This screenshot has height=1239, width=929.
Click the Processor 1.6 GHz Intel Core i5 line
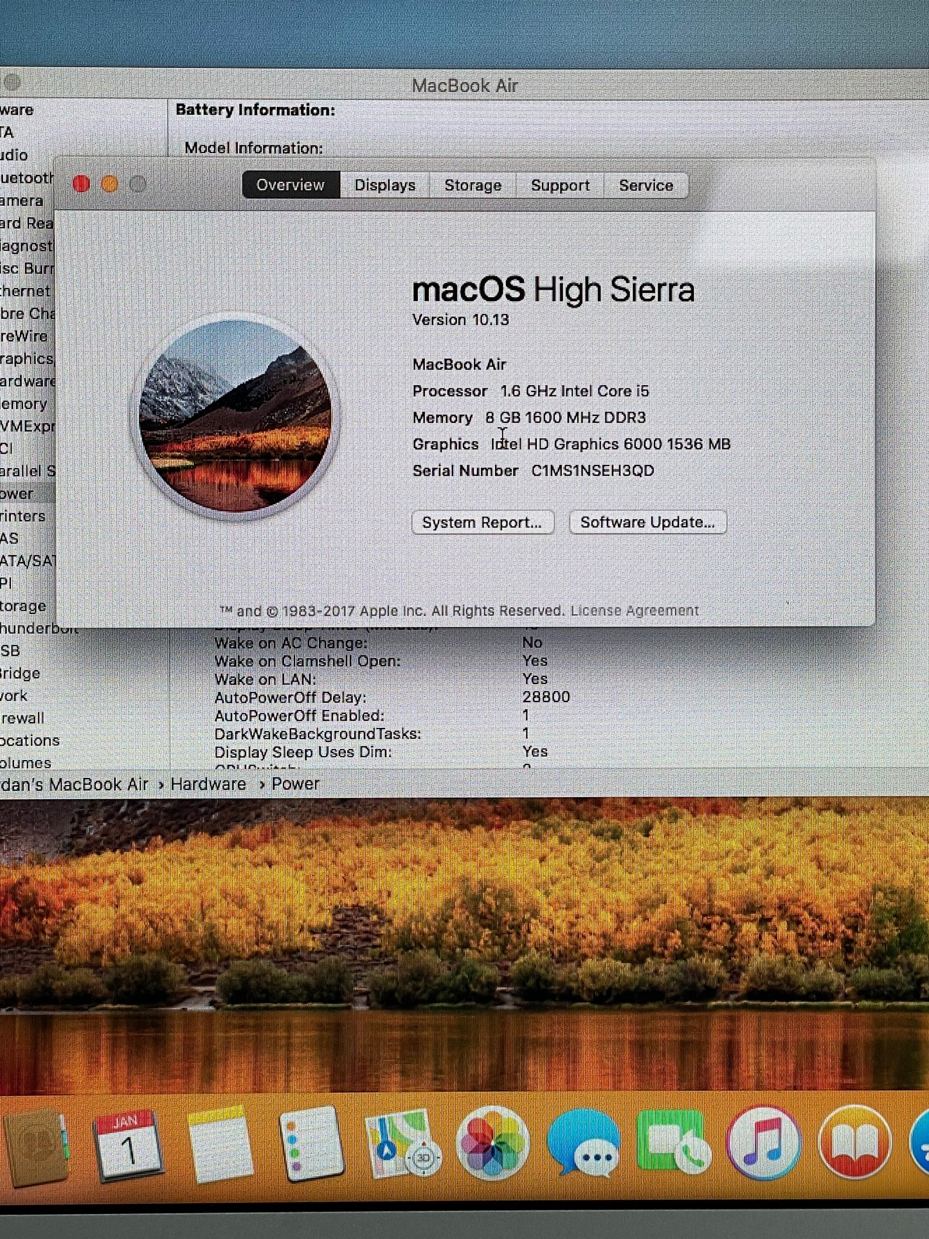531,391
